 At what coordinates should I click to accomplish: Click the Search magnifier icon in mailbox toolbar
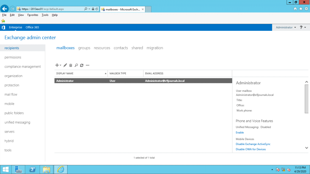(76, 65)
